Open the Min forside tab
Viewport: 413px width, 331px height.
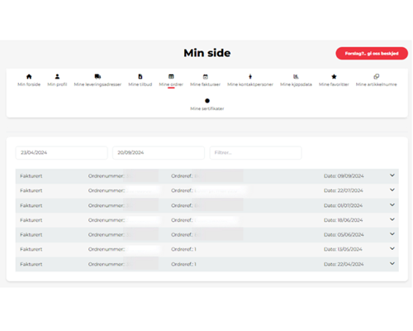tap(29, 84)
